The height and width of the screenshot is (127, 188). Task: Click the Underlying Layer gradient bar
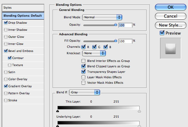pyautogui.click(x=98, y=123)
